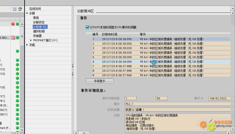
Task: Click green status indicator next to FC8
Action: [x=17, y=87]
